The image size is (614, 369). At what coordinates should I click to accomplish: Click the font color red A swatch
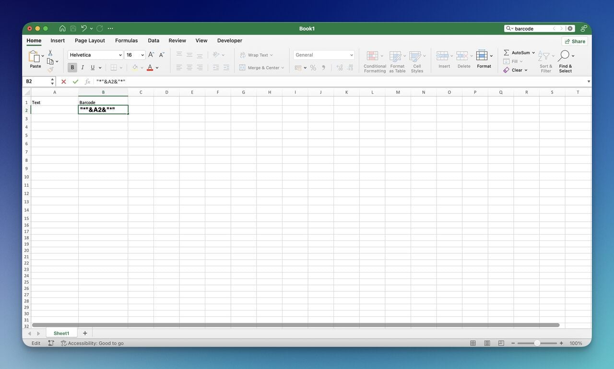click(150, 68)
